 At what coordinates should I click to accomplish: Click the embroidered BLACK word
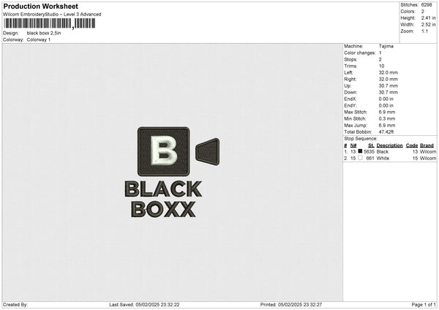163,189
